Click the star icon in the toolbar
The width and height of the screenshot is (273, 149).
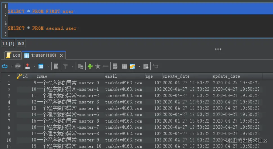click(x=98, y=66)
